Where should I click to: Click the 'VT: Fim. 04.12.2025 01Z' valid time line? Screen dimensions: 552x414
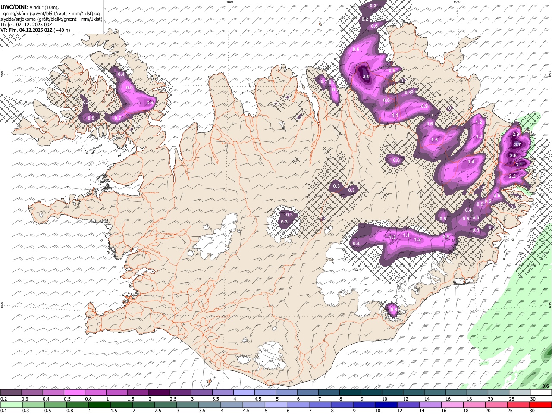(x=27, y=30)
